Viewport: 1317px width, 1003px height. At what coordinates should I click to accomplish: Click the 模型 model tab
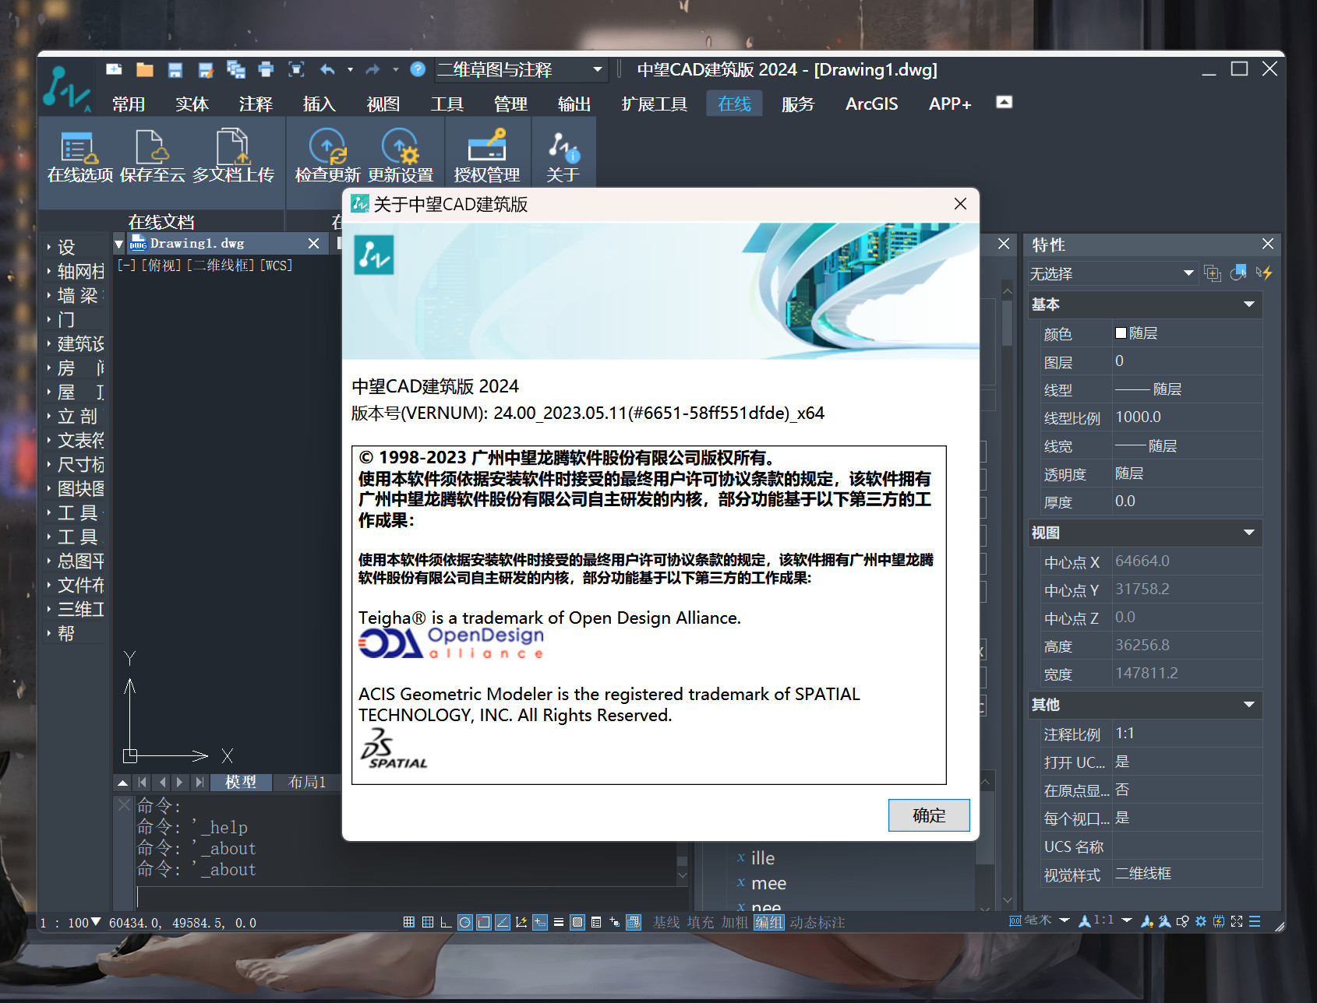point(240,782)
